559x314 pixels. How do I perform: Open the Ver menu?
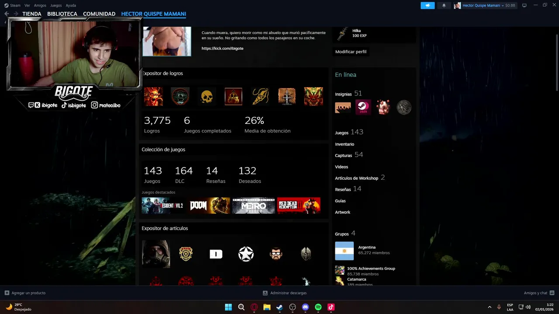[27, 5]
